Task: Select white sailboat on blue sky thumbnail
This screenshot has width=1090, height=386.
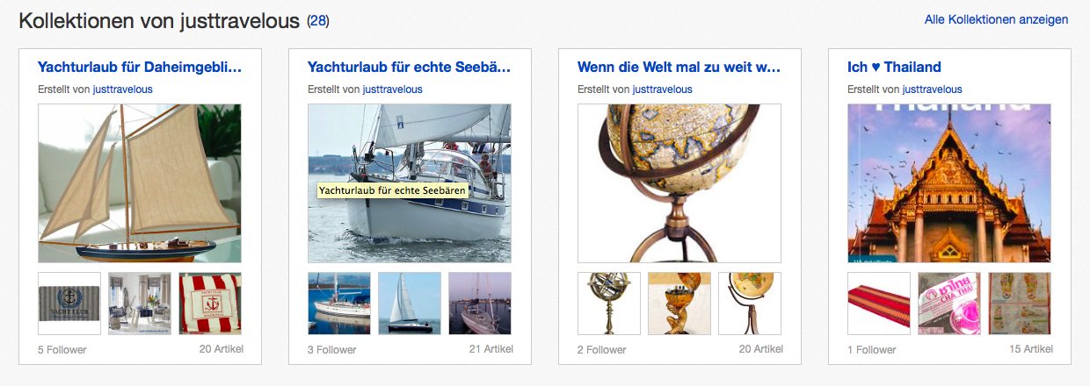Action: [x=410, y=304]
